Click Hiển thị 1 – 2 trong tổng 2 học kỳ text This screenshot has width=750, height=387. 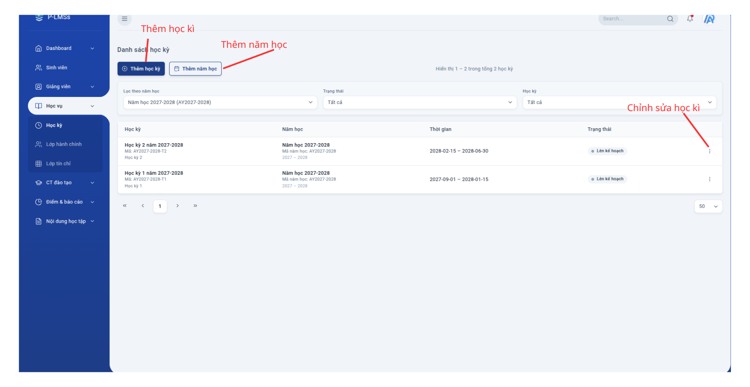click(x=474, y=69)
